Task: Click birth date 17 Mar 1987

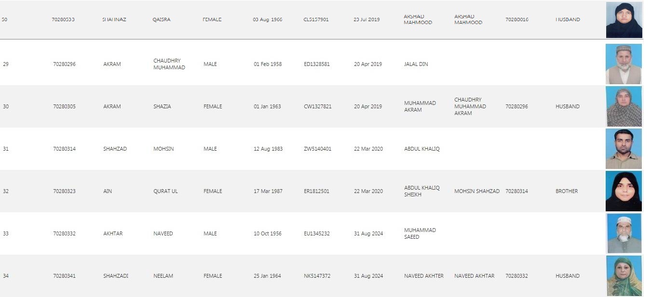Action: point(268,191)
